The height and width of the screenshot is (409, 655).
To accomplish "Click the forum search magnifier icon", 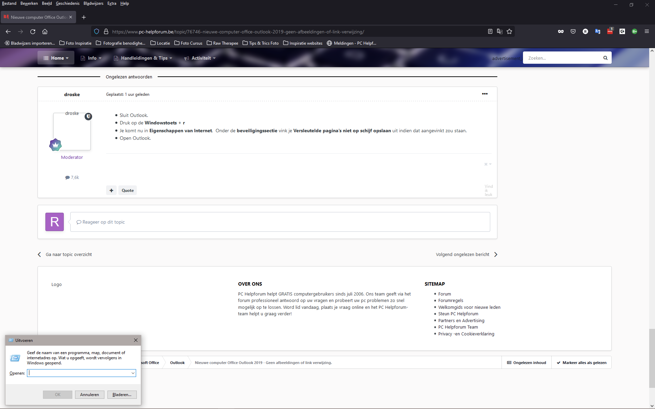I will point(605,58).
